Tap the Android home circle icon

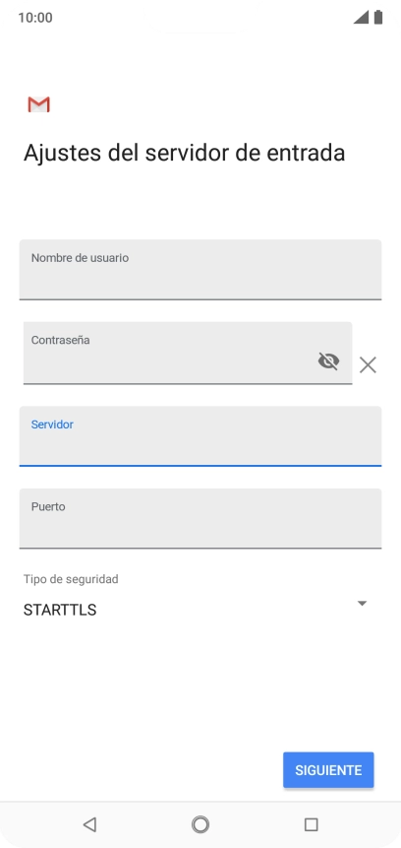(200, 824)
